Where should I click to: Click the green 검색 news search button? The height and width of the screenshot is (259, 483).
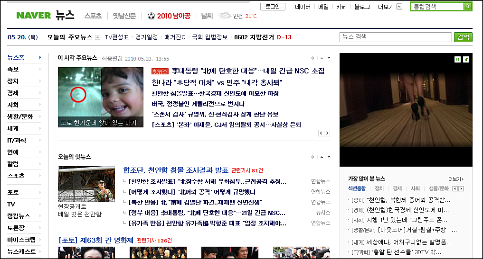pyautogui.click(x=463, y=37)
